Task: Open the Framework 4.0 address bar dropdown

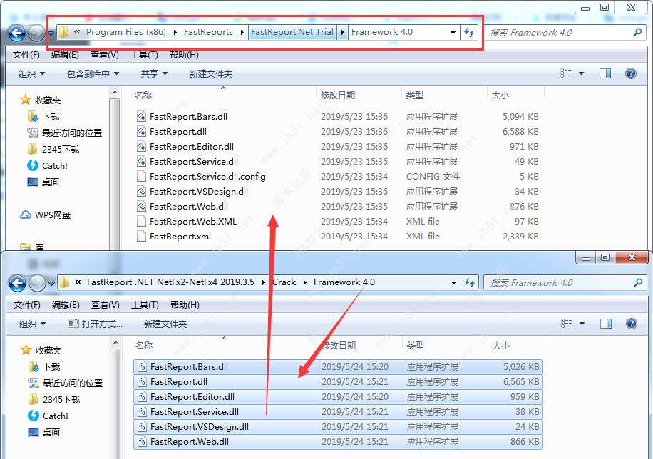Action: coord(453,32)
